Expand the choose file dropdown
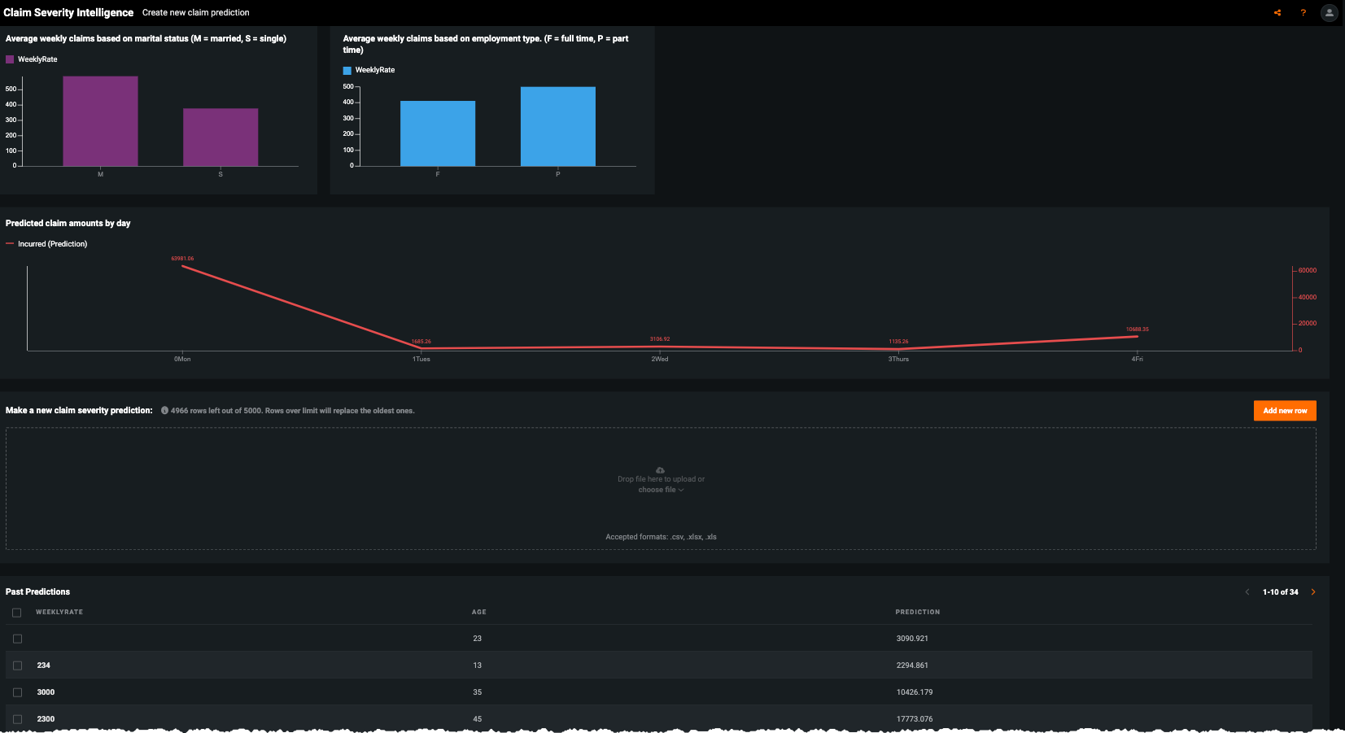 661,490
